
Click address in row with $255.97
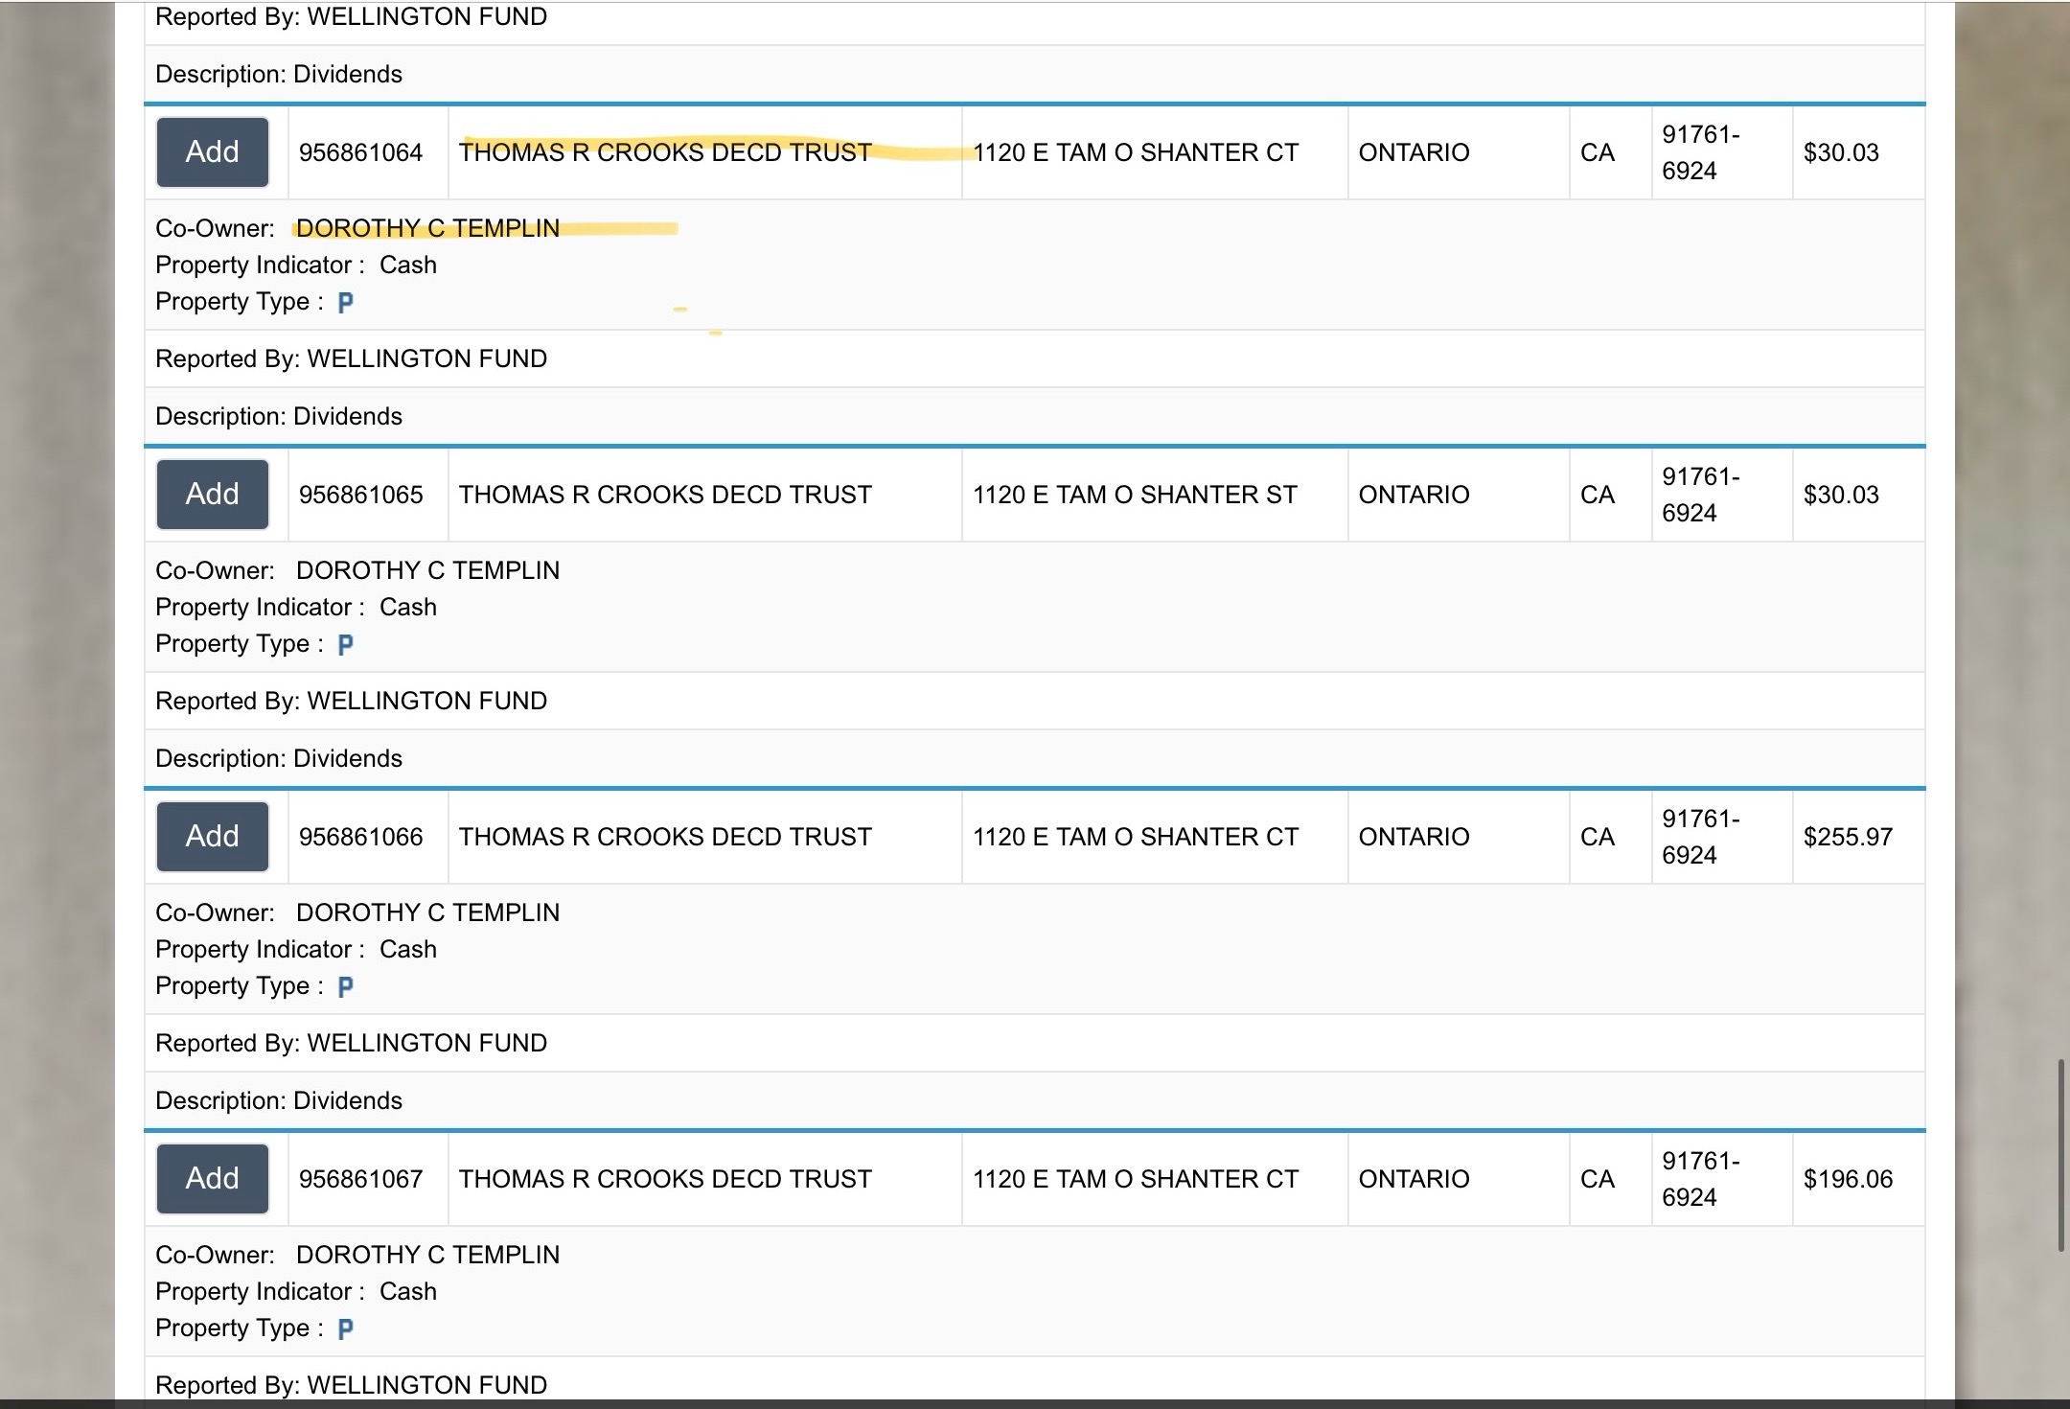coord(1136,837)
